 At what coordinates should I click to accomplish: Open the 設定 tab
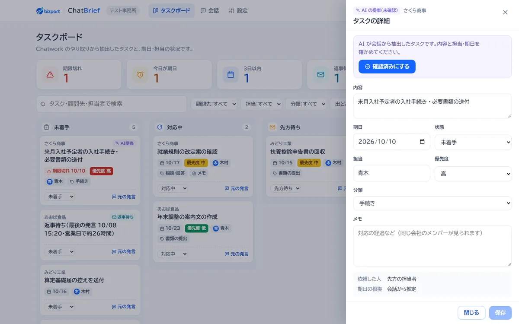point(238,11)
